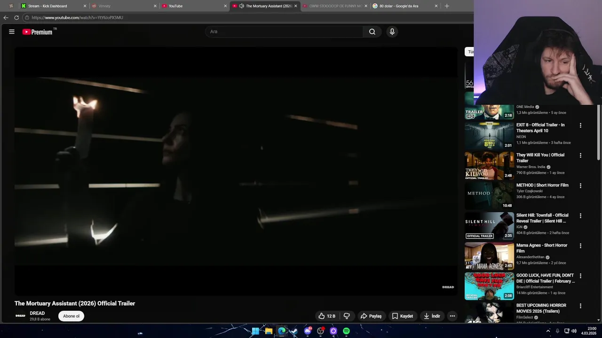Open options for Silent Hill: Townfall trailer
Viewport: 602px width, 338px height.
pyautogui.click(x=580, y=215)
